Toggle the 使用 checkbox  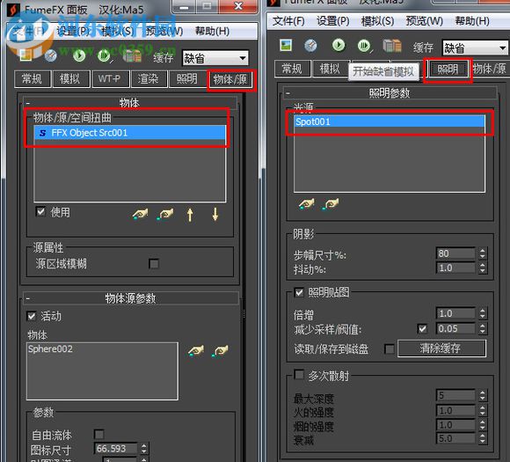pyautogui.click(x=40, y=211)
